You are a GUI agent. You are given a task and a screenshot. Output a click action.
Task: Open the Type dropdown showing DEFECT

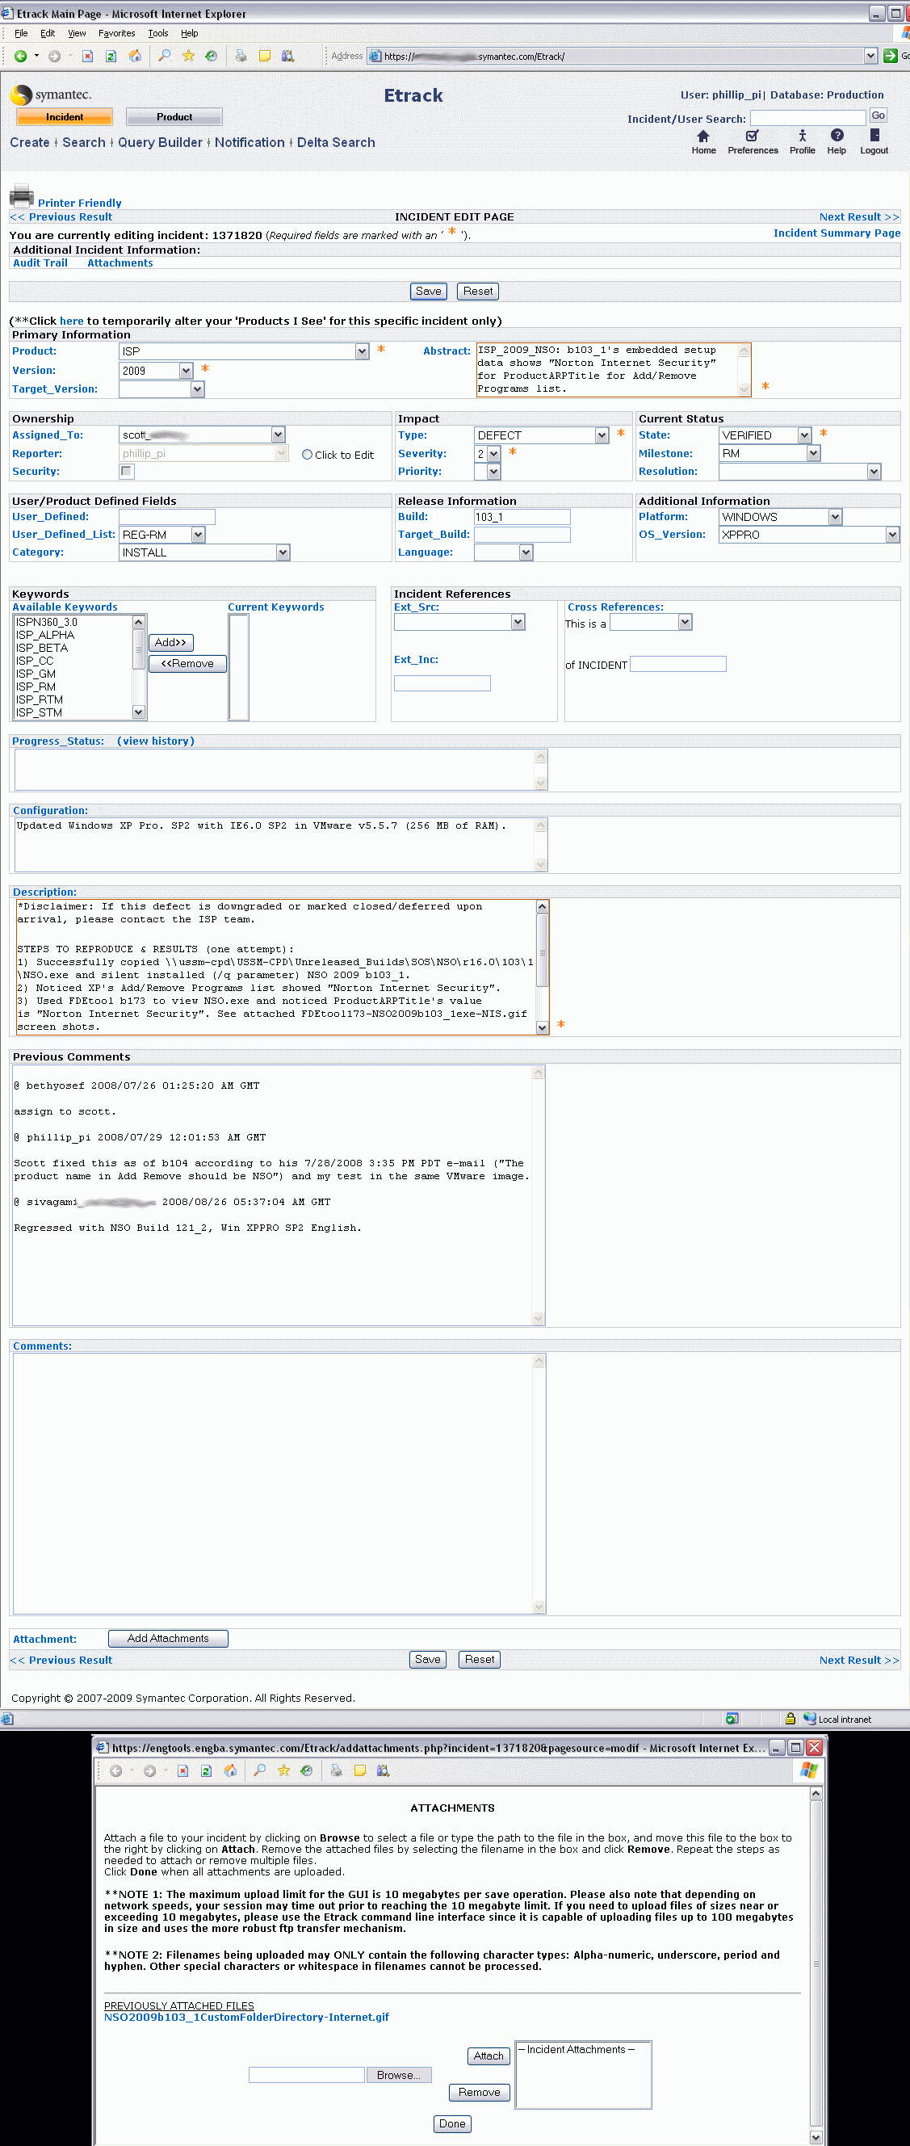[602, 435]
